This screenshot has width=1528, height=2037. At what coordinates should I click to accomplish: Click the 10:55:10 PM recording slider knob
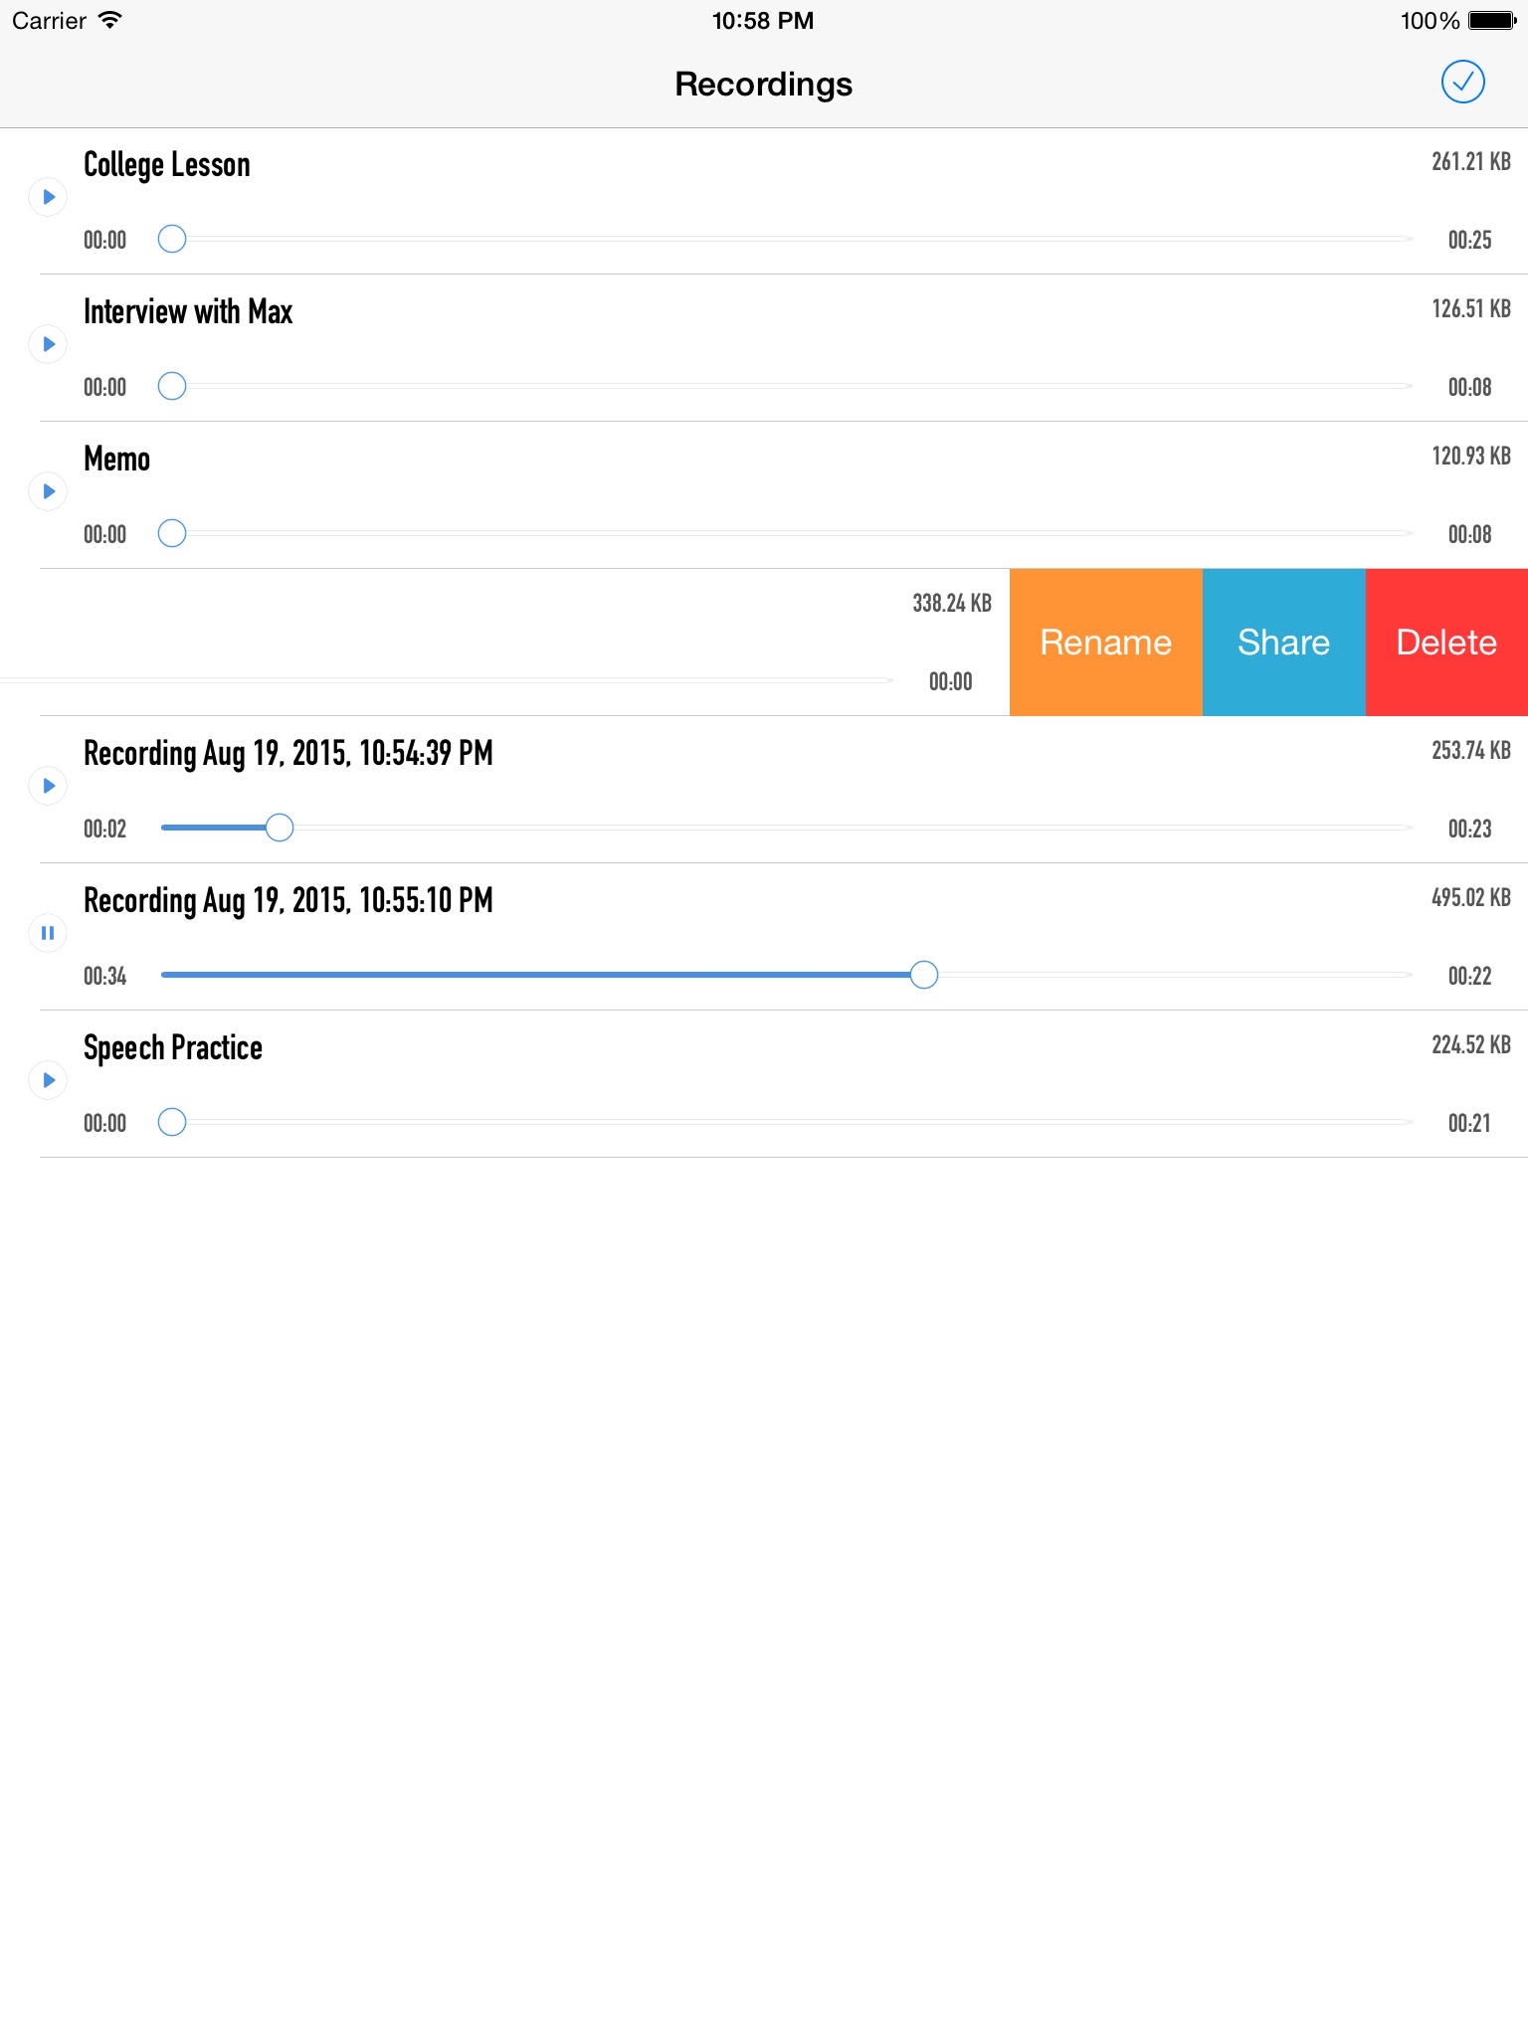924,975
